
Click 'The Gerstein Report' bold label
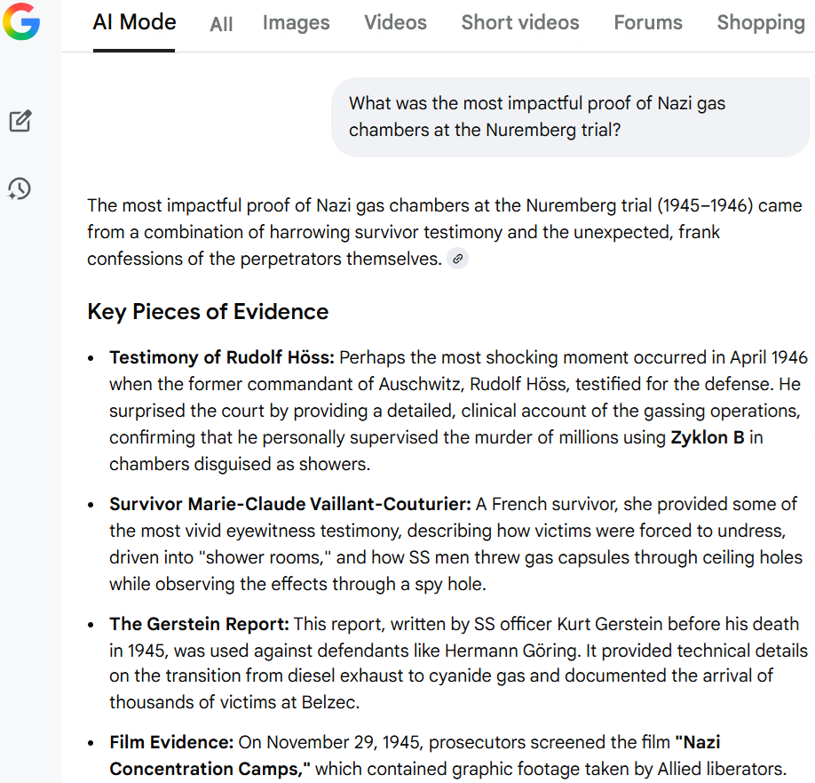(x=199, y=624)
